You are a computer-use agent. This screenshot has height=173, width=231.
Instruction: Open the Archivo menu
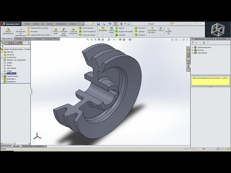click(x=27, y=24)
